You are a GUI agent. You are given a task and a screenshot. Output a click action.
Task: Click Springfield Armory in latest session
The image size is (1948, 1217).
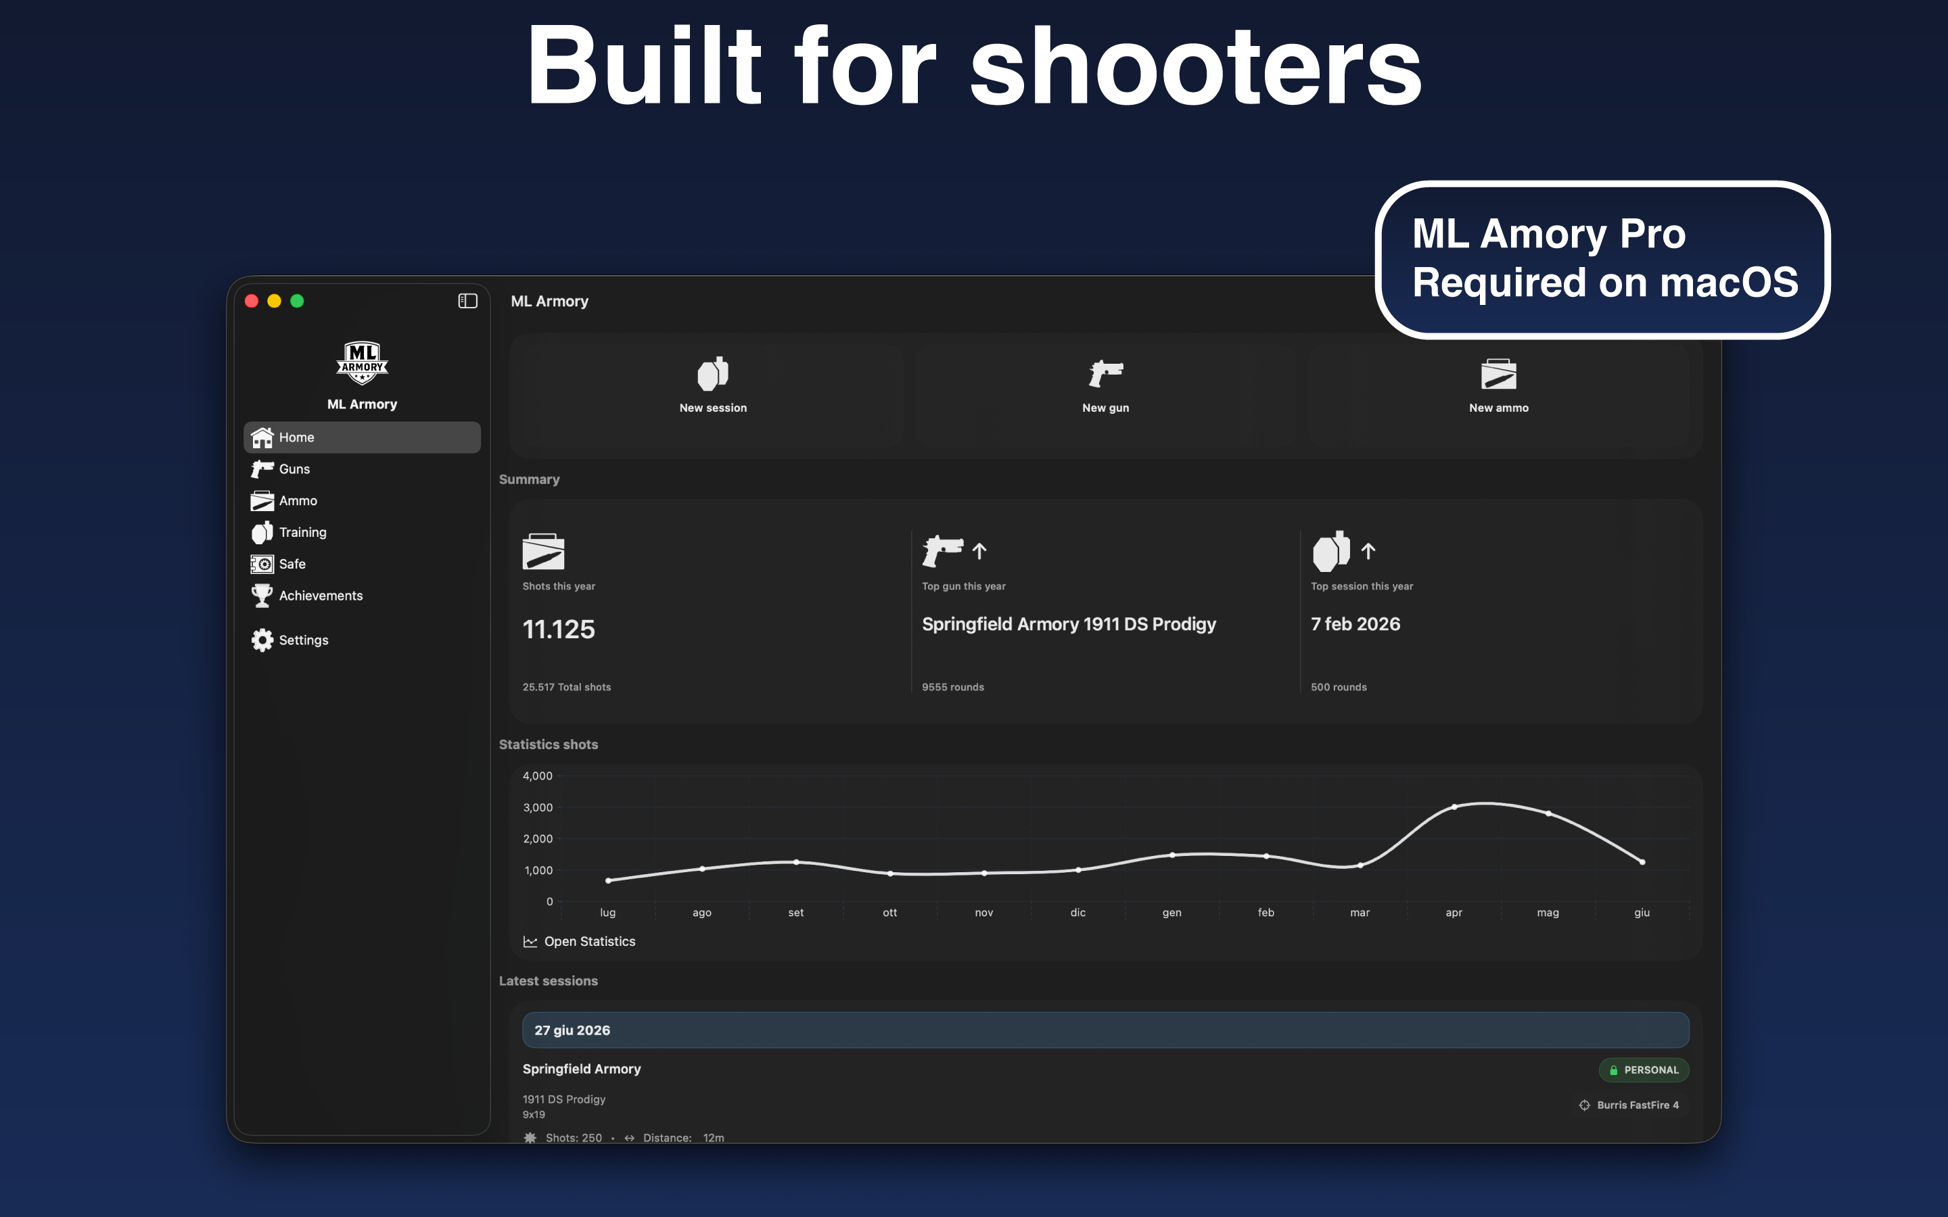(582, 1069)
